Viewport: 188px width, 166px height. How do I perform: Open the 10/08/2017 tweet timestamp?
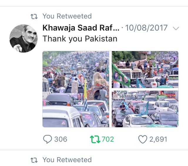pyautogui.click(x=146, y=28)
